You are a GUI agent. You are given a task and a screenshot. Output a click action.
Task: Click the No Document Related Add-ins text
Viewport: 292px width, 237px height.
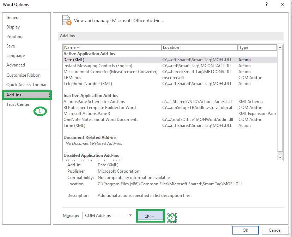pyautogui.click(x=94, y=143)
